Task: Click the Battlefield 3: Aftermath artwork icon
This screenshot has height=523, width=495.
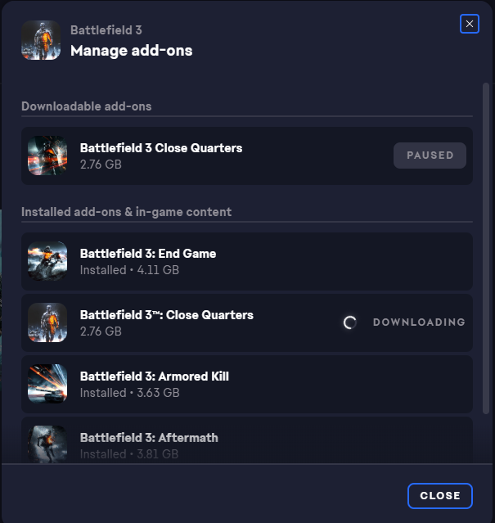Action: point(47,444)
